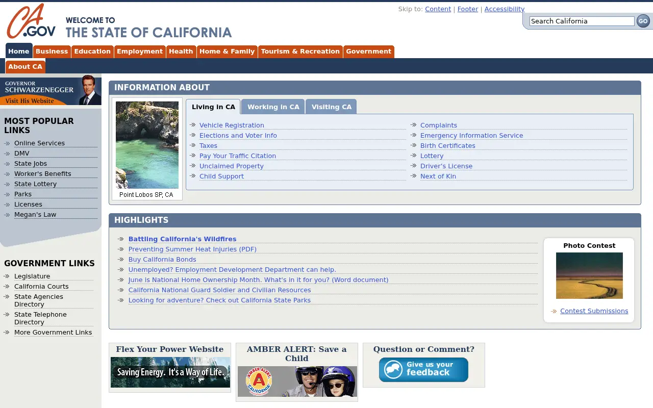Open the Birth Certificates link
The image size is (653, 408).
448,145
